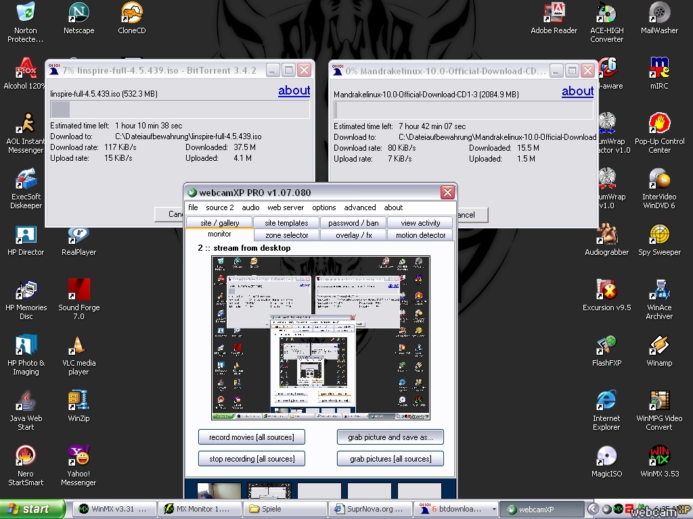Switch to the site / gallery tab

click(x=219, y=222)
